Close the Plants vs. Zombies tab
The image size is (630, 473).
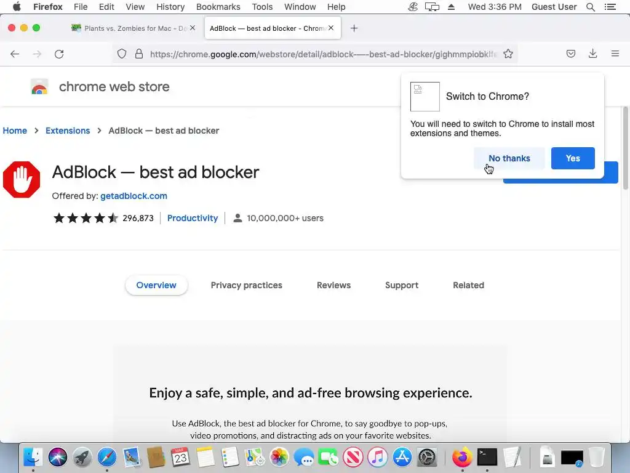click(193, 28)
